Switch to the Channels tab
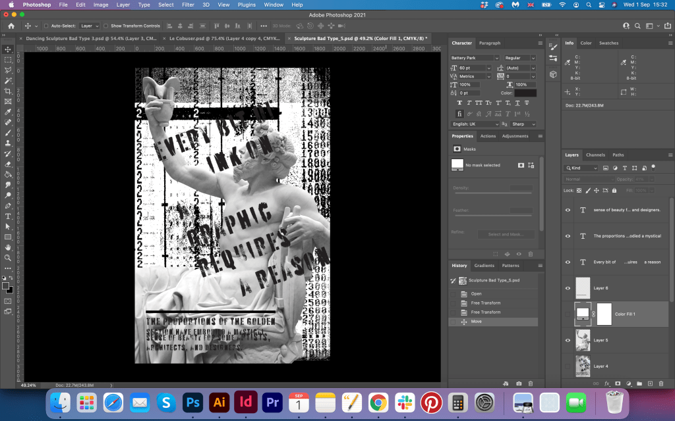The height and width of the screenshot is (421, 675). tap(595, 155)
